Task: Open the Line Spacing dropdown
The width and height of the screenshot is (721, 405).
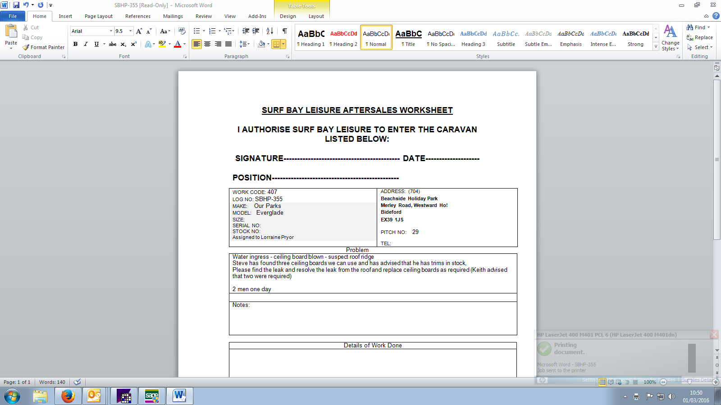Action: [244, 44]
